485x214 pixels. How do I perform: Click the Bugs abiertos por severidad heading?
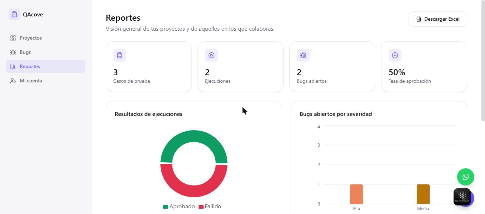336,114
